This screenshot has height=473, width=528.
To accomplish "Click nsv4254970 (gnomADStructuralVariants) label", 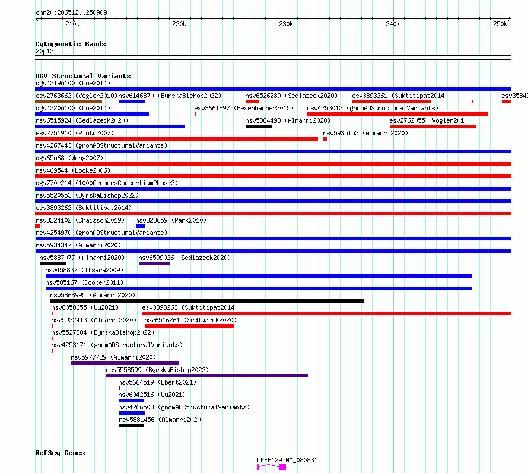I will [101, 233].
